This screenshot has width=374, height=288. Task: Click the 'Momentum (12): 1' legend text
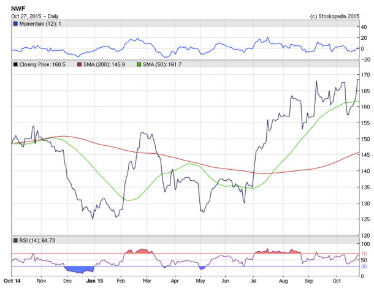point(40,24)
